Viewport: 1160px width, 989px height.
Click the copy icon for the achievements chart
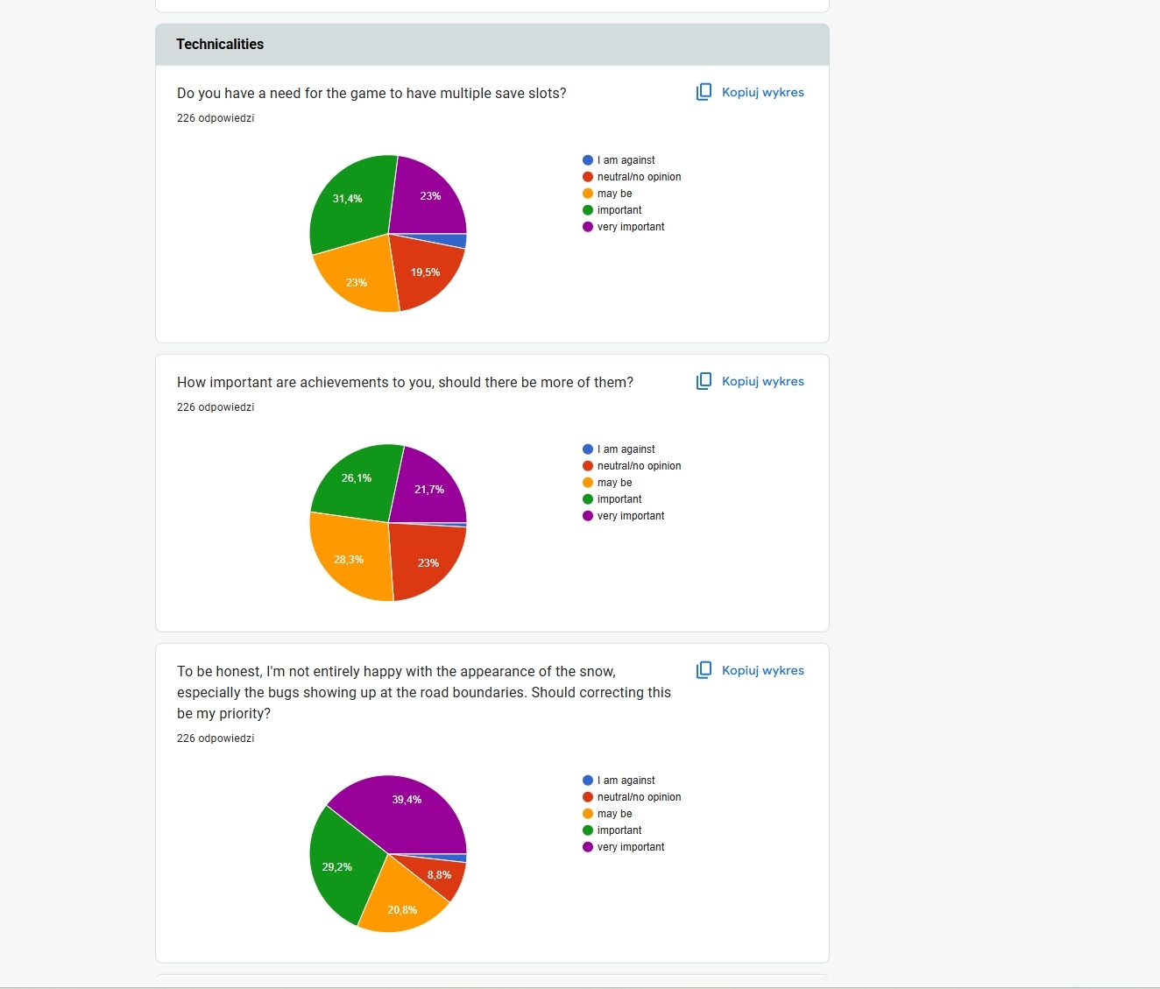(x=704, y=381)
